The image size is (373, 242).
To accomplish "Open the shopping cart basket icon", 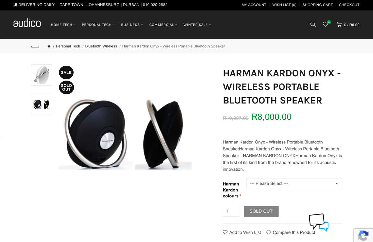I will [x=338, y=24].
